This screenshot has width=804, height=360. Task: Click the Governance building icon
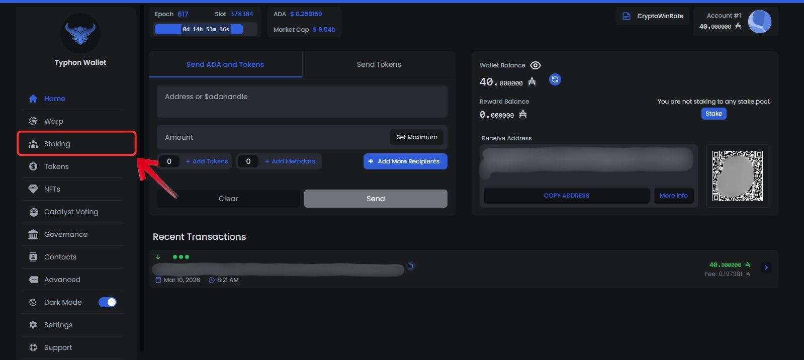pyautogui.click(x=33, y=234)
